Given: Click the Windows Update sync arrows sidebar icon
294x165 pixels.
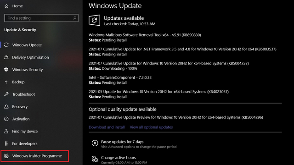Looking at the screenshot, I should coord(6,45).
